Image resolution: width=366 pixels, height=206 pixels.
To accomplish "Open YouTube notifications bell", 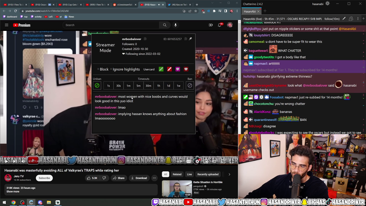I will pos(220,25).
